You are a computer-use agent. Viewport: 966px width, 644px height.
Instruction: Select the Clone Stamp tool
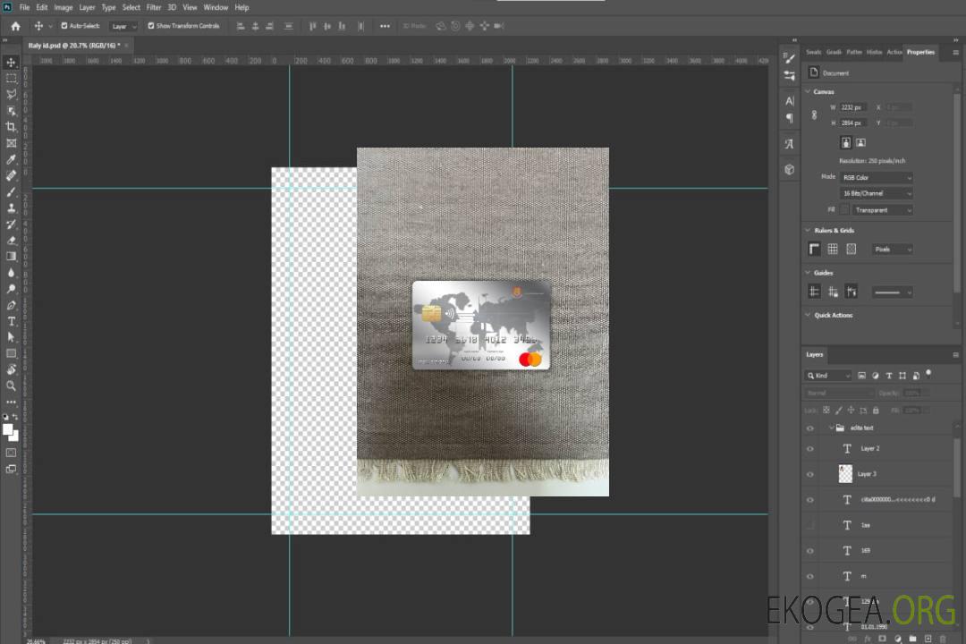click(x=11, y=208)
